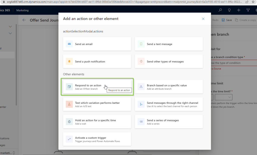This screenshot has width=257, height=155.
Task: Click the A/B test flask icon
Action: point(69,104)
